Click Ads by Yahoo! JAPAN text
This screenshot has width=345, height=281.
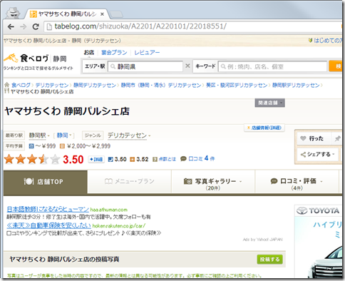(262, 240)
